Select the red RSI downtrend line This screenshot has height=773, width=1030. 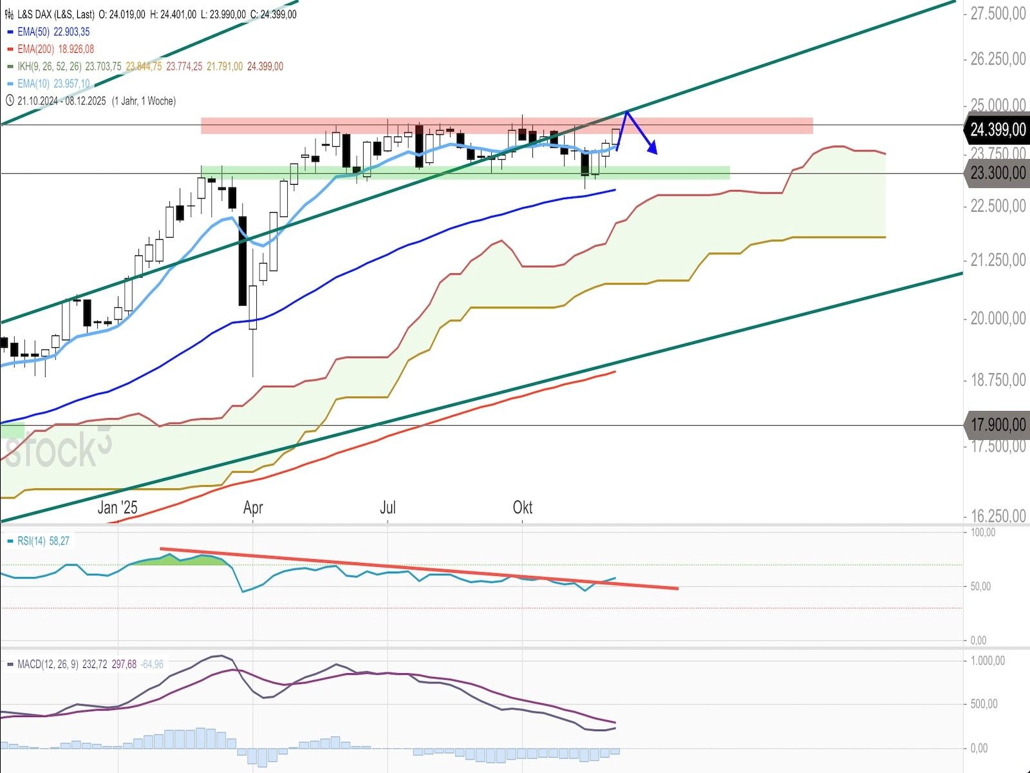[418, 569]
